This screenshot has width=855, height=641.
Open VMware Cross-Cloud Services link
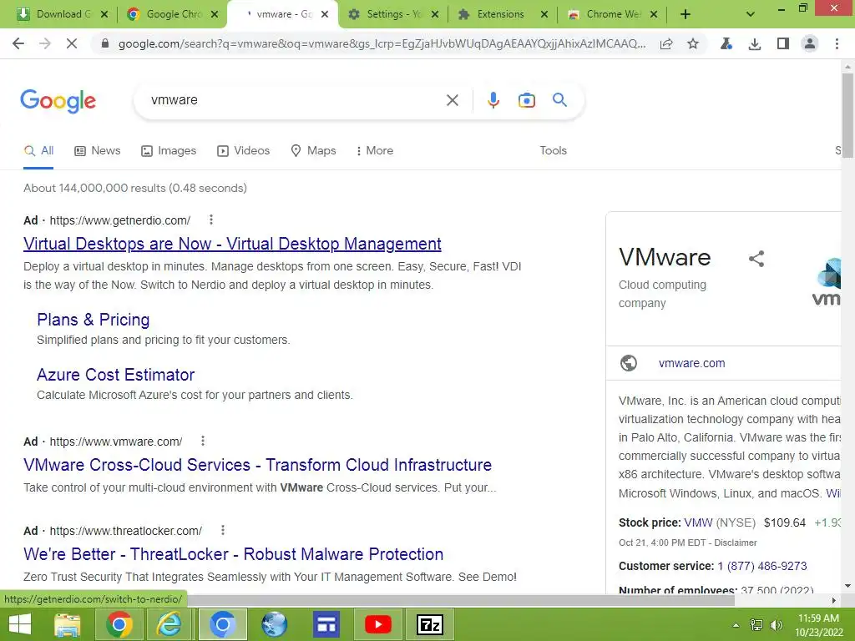click(x=257, y=464)
